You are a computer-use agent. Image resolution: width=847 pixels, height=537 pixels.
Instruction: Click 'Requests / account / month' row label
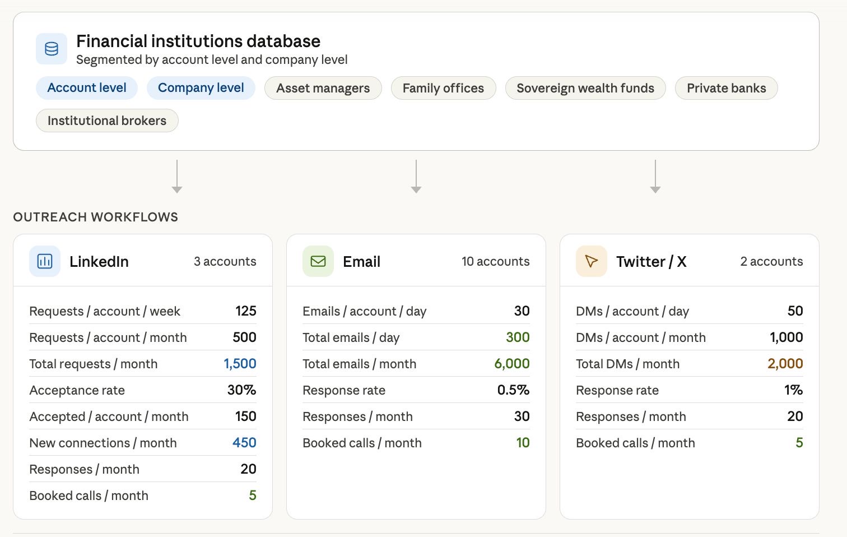pos(108,337)
